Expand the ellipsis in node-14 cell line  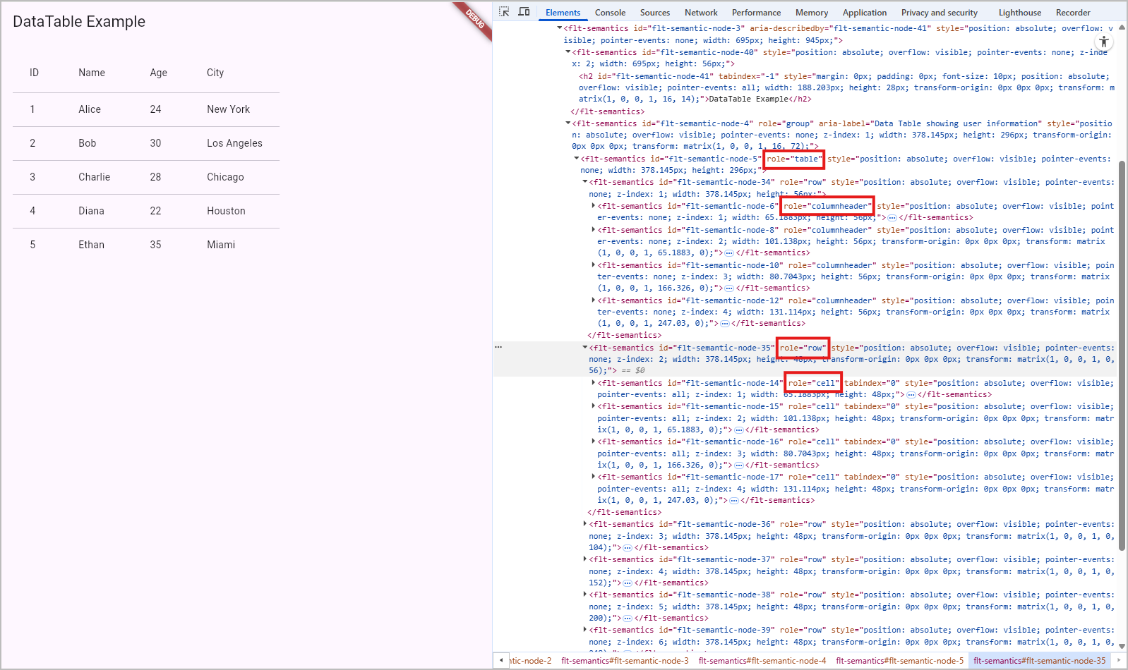point(911,395)
